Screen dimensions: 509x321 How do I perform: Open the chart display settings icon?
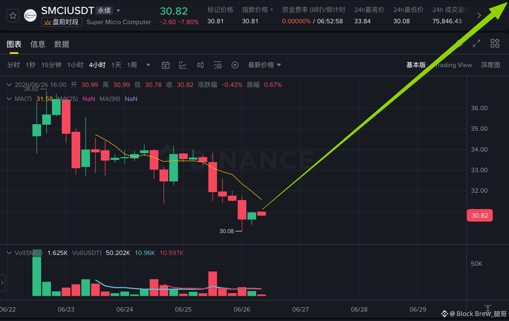pos(218,65)
